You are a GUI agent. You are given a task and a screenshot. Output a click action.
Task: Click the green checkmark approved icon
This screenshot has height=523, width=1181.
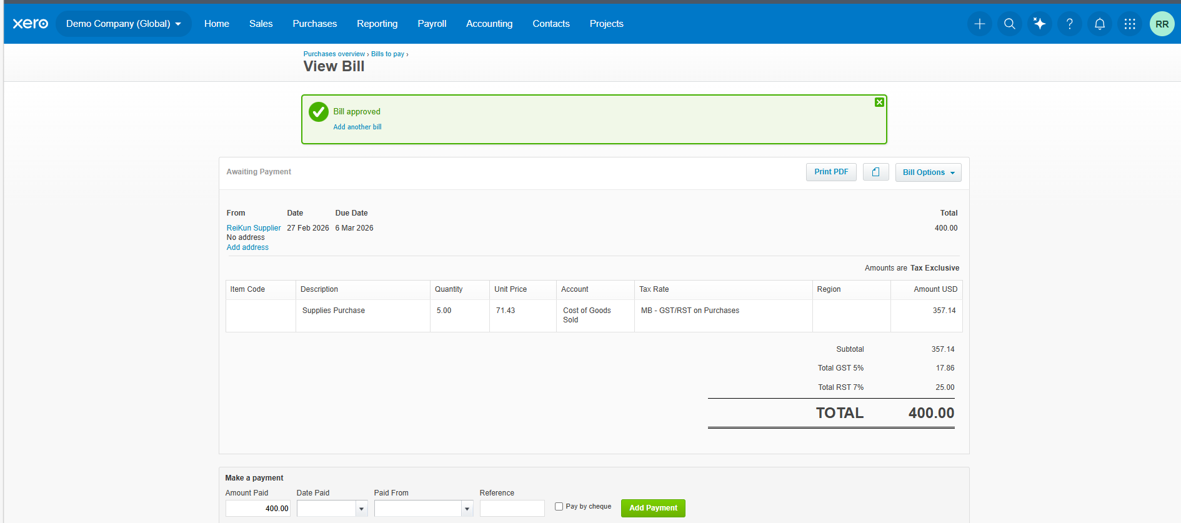tap(319, 112)
